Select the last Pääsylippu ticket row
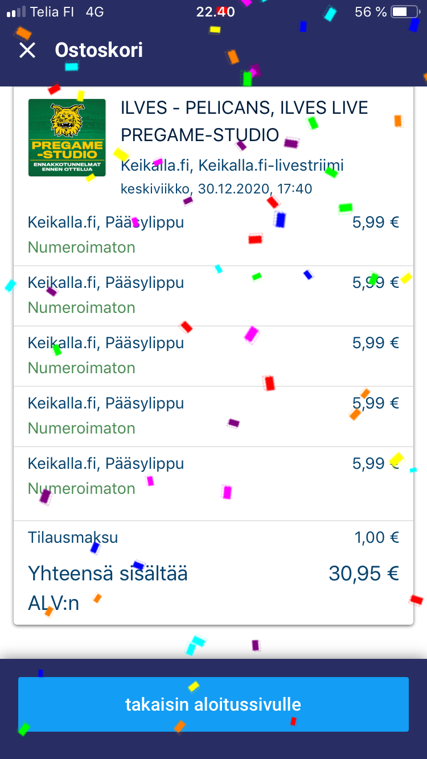 (x=213, y=476)
